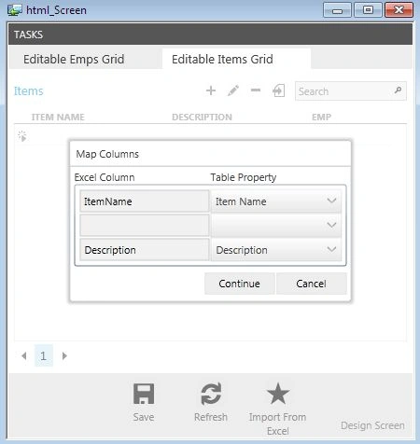Click the Refresh arrows icon

[x=211, y=394]
